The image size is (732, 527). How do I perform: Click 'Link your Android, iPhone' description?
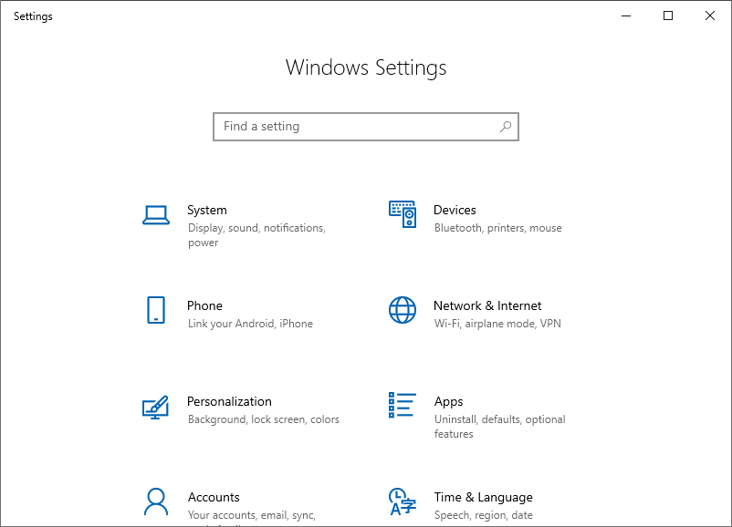pyautogui.click(x=250, y=324)
